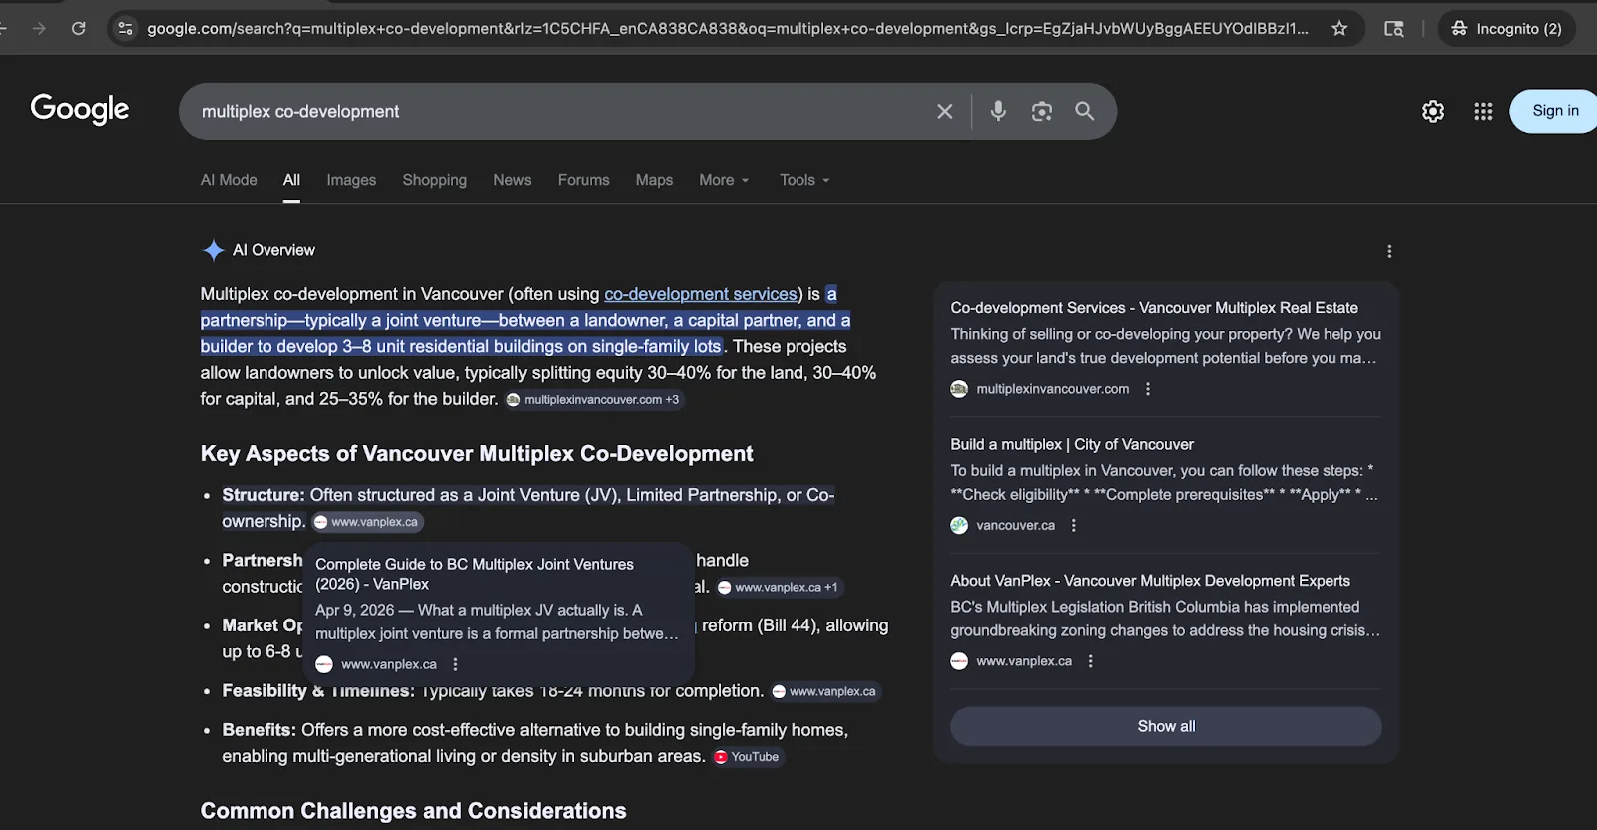The width and height of the screenshot is (1597, 830).
Task: Open Google apps grid icon
Action: 1483,111
